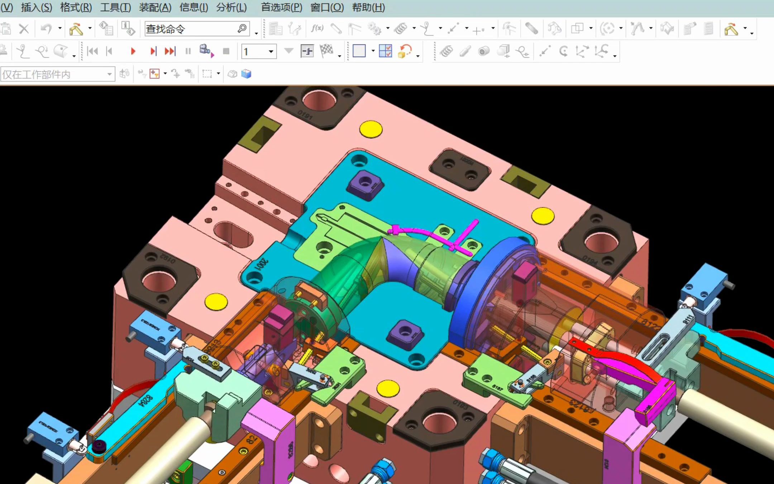The image size is (774, 484).
Task: Open the 装配(A) menu
Action: pyautogui.click(x=155, y=7)
